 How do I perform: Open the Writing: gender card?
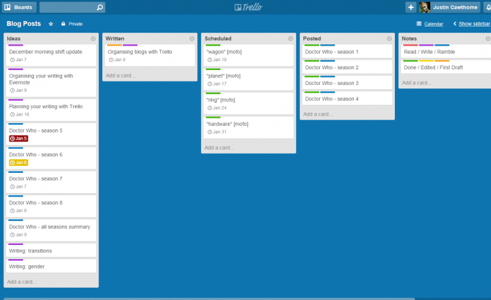pos(51,265)
